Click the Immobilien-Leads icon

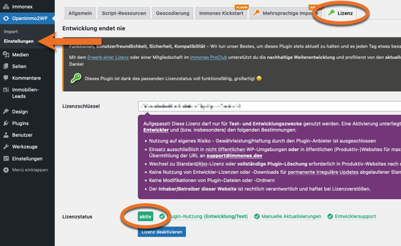[6, 90]
